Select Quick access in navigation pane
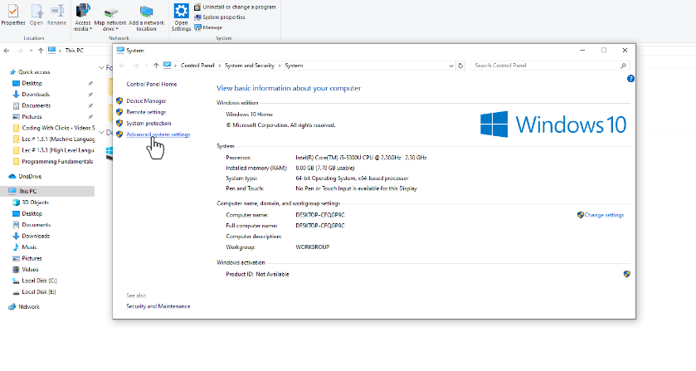This screenshot has width=696, height=371. tap(34, 72)
